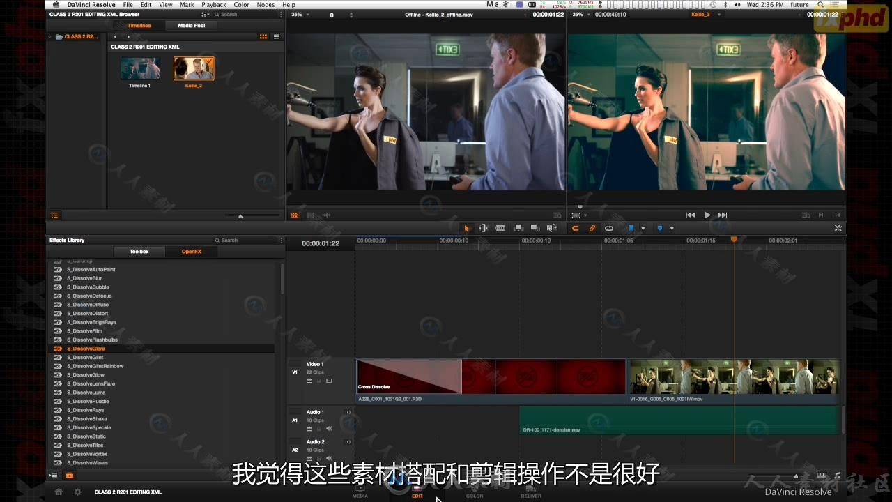Click the blue flag icon
892x502 pixels.
(x=631, y=228)
